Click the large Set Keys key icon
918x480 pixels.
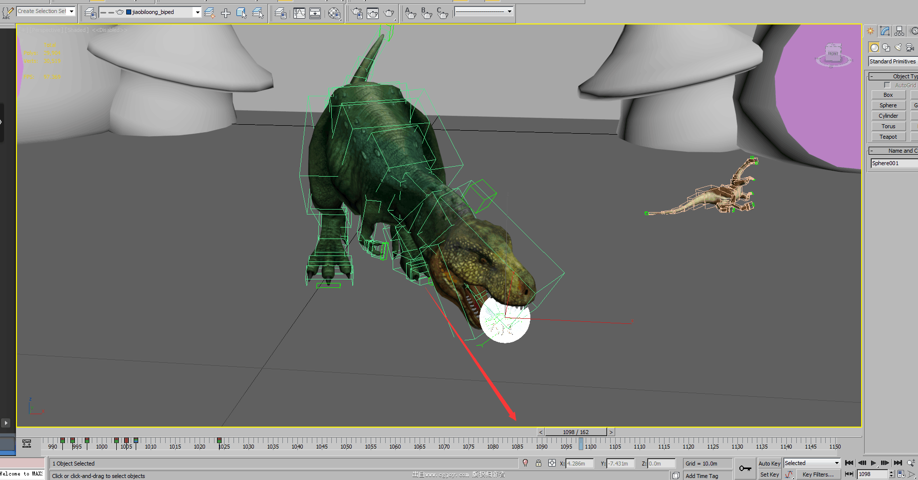coord(745,469)
